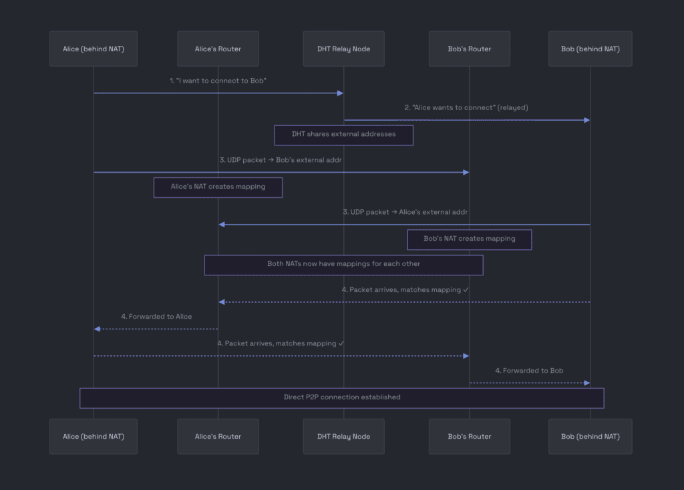Click the bottom Bob's Router participant box
684x490 pixels.
pyautogui.click(x=469, y=437)
